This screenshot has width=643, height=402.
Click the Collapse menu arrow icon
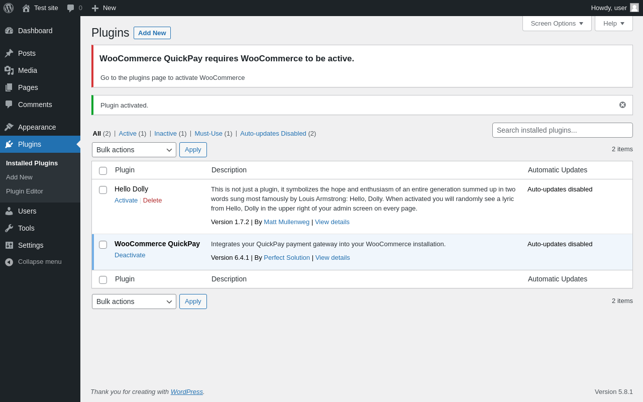[9, 262]
